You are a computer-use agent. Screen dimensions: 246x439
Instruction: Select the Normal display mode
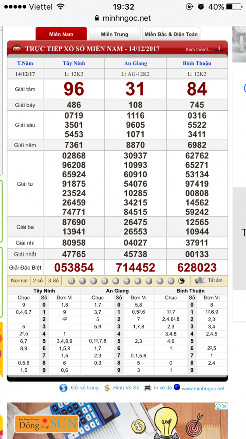19,281
